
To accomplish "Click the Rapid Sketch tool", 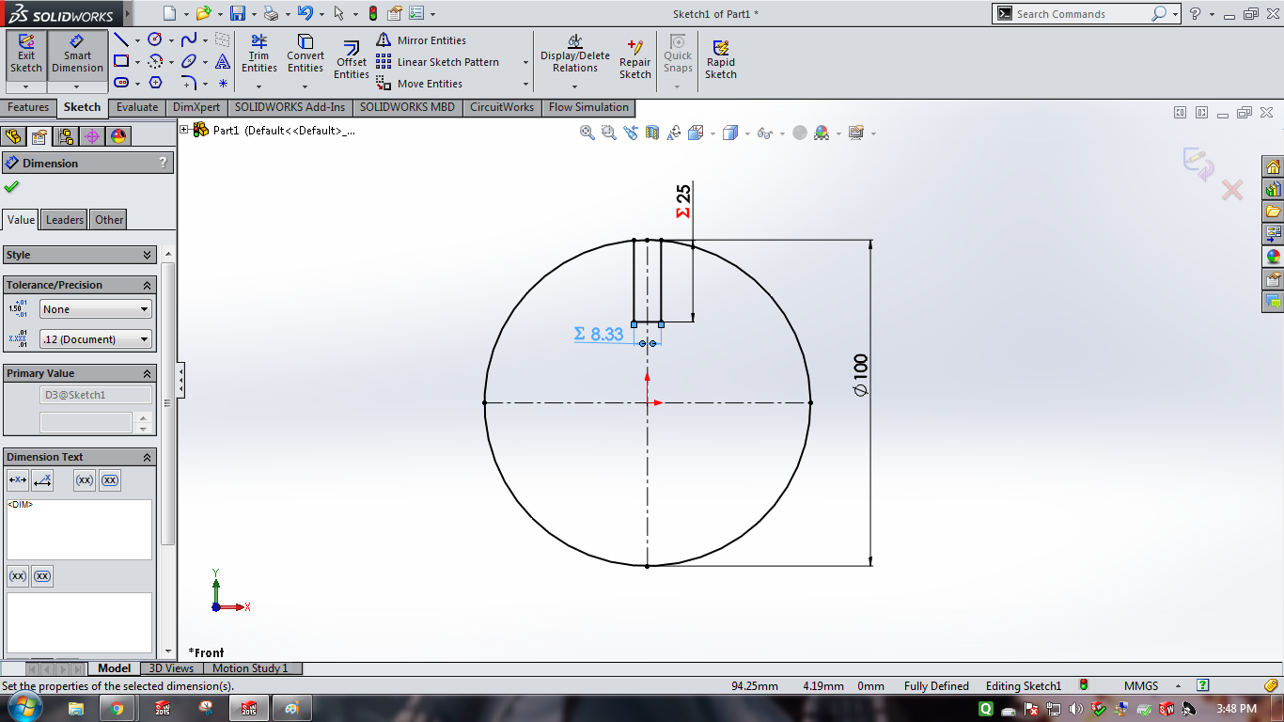I will (x=721, y=58).
